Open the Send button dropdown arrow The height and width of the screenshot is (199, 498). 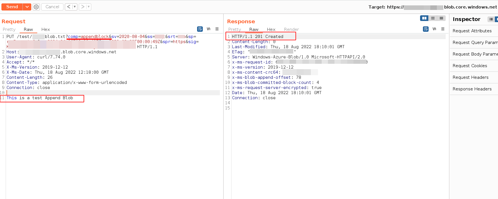pyautogui.click(x=27, y=7)
